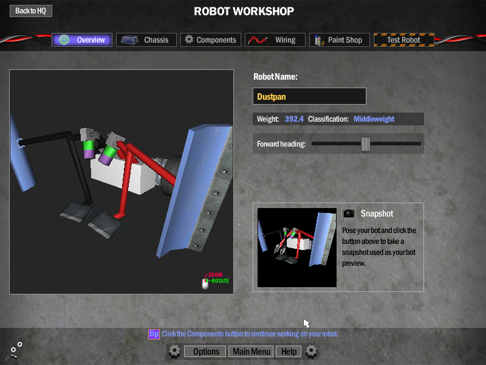
Task: Click the red wire icon
Action: (x=258, y=40)
